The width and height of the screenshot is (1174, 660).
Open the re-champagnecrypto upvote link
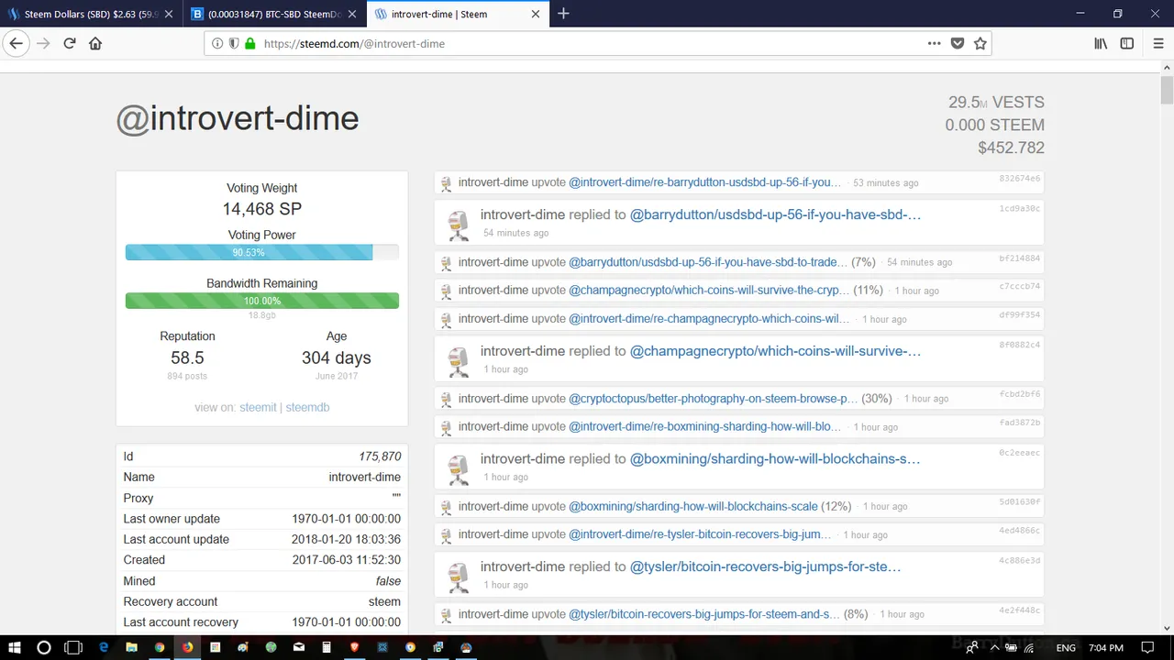709,319
